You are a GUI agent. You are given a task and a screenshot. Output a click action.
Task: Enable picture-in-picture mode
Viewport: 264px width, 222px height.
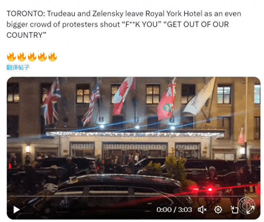coord(234,210)
